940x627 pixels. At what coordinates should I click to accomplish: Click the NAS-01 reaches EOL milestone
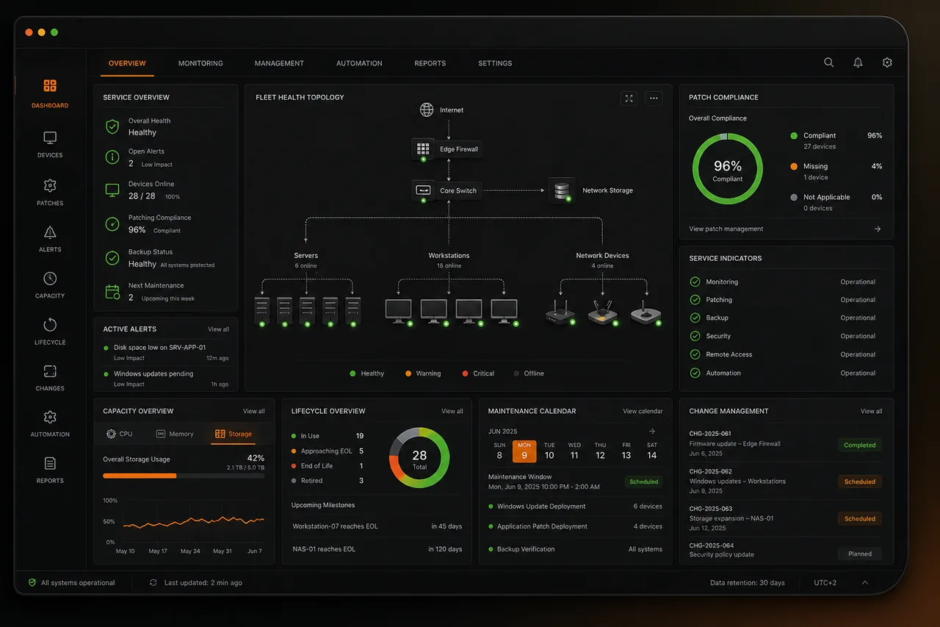[x=377, y=549]
